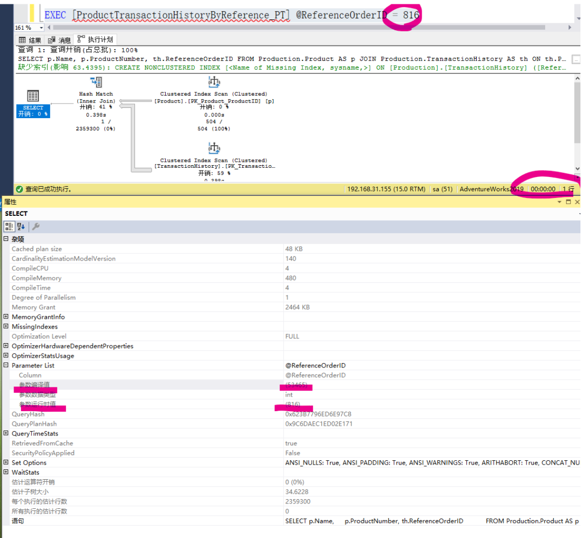This screenshot has width=583, height=538.
Task: Click the plan pane scroll-down arrow
Action: click(x=577, y=168)
